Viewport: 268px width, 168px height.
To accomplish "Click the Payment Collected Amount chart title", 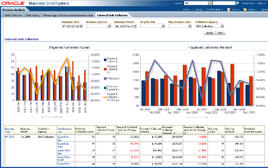I will [x=210, y=47].
